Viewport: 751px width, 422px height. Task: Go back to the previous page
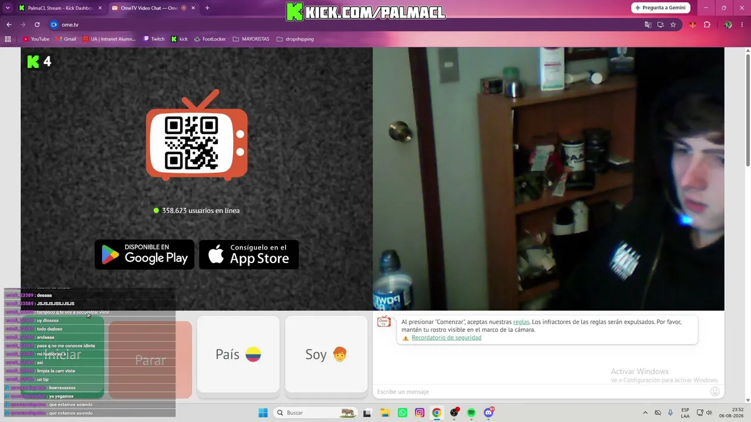9,25
